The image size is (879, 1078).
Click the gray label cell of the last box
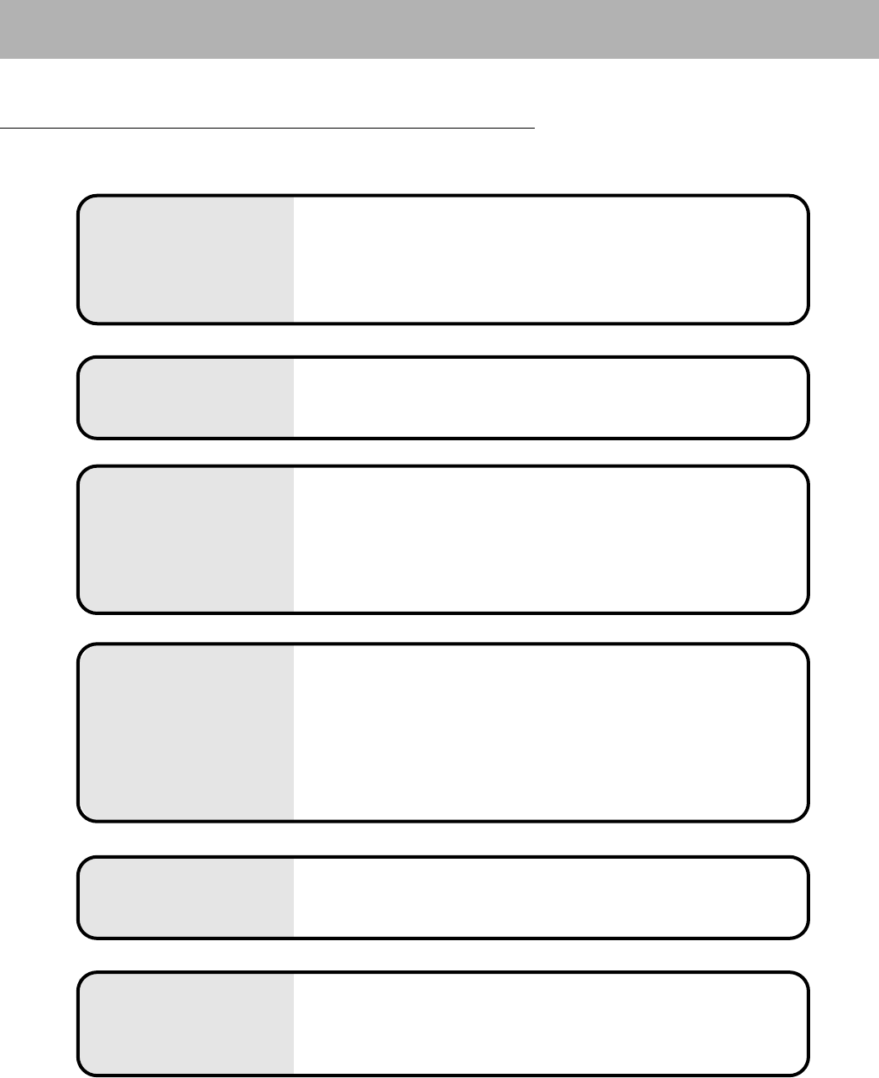(x=186, y=1023)
